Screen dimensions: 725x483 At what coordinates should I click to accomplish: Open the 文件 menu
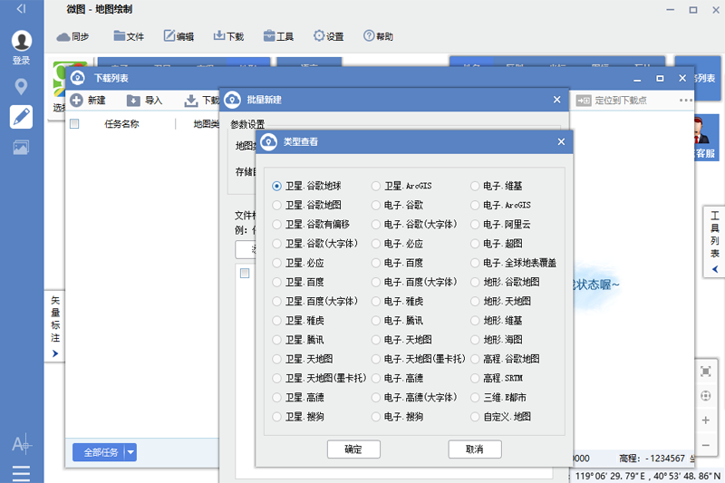click(129, 36)
